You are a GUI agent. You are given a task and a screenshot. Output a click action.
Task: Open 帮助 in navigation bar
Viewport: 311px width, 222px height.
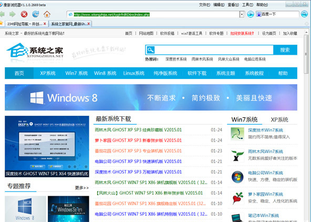click(283, 73)
